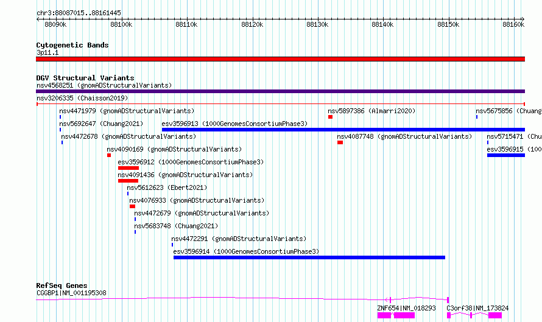Click the red 3p11.1 cytogenetic band
Image resolution: width=542 pixels, height=322 pixels.
(x=280, y=59)
